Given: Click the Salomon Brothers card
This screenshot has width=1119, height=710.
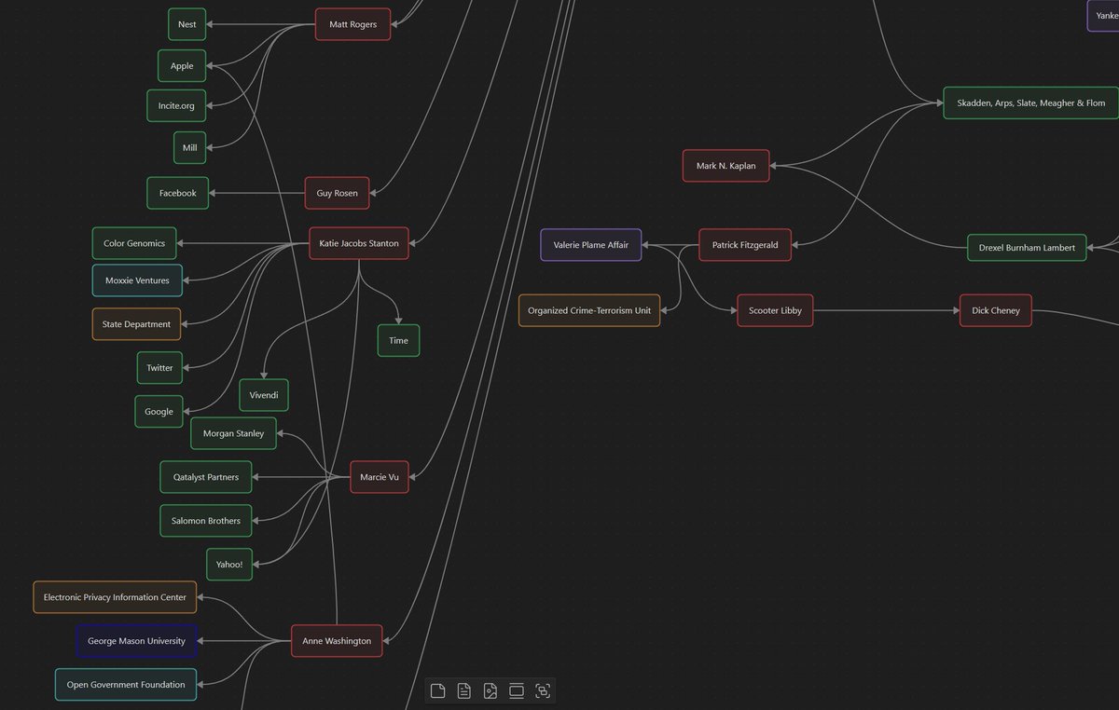Looking at the screenshot, I should point(205,521).
